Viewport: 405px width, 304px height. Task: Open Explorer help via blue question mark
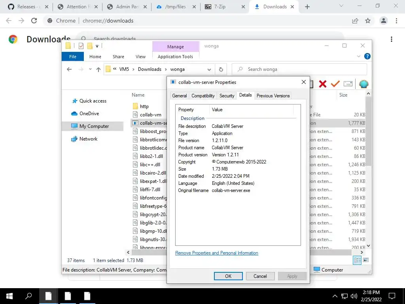tap(367, 56)
